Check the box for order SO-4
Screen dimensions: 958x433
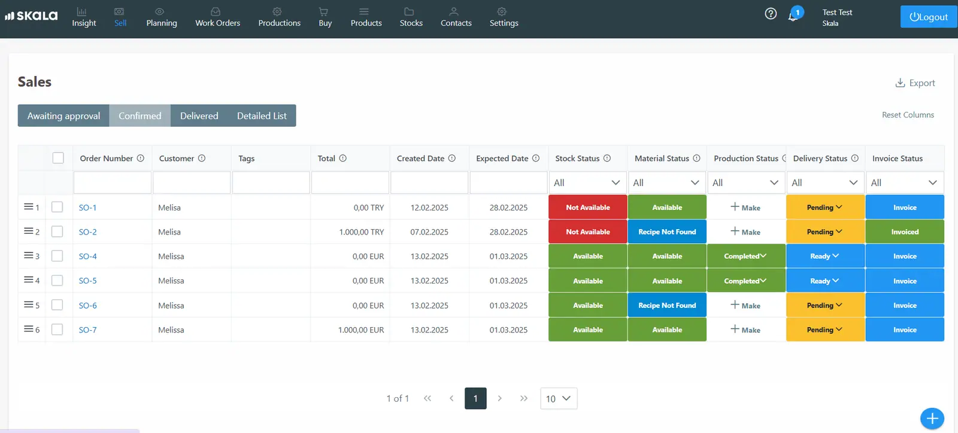pyautogui.click(x=57, y=256)
